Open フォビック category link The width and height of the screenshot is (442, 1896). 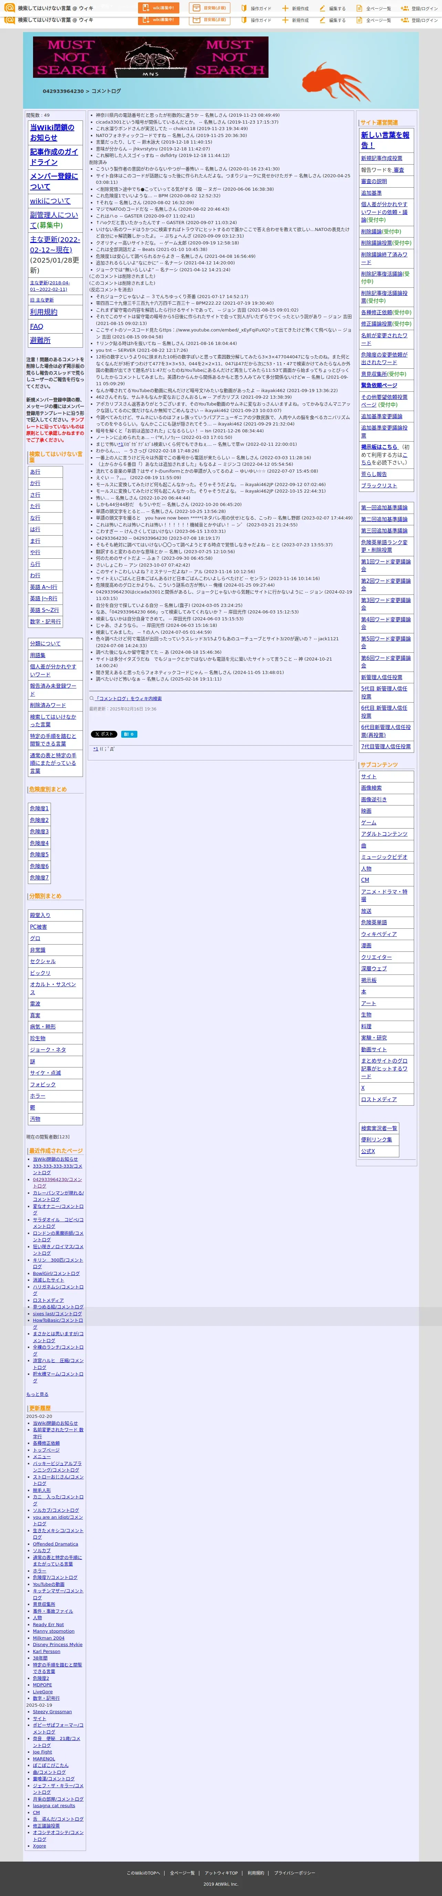(43, 1084)
